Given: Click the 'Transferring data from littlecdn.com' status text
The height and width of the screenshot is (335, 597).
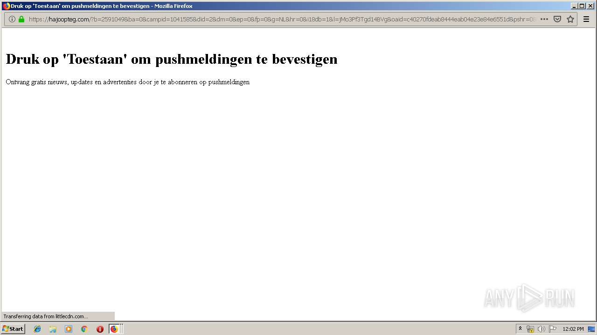Looking at the screenshot, I should tap(46, 316).
